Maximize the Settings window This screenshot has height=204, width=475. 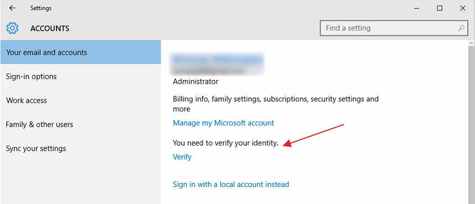(x=440, y=8)
